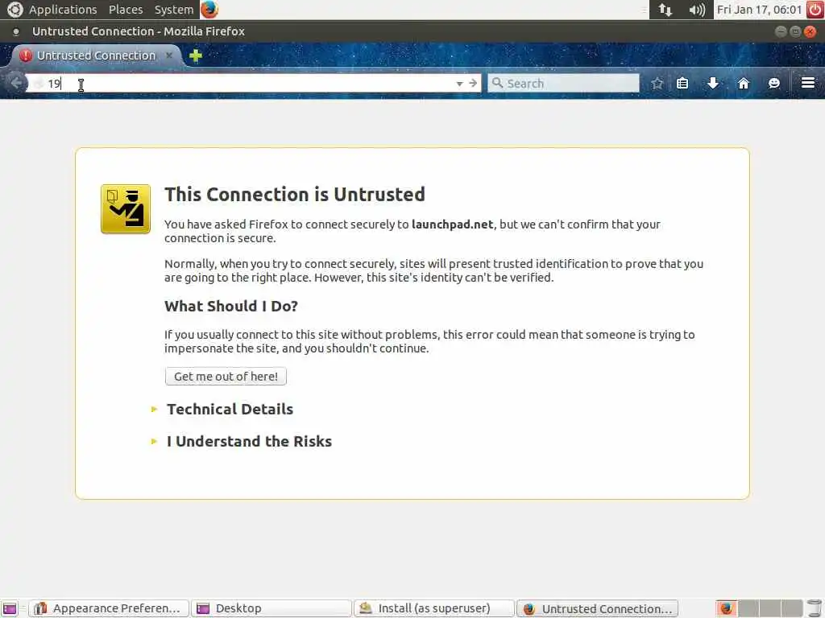Click the window menu dot in titlebar
Viewport: 825px width, 618px height.
point(16,31)
